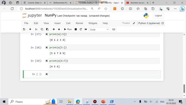Click the output text [4 5 6]
Image resolution: width=186 pixels, height=105 pixels.
(x=55, y=66)
